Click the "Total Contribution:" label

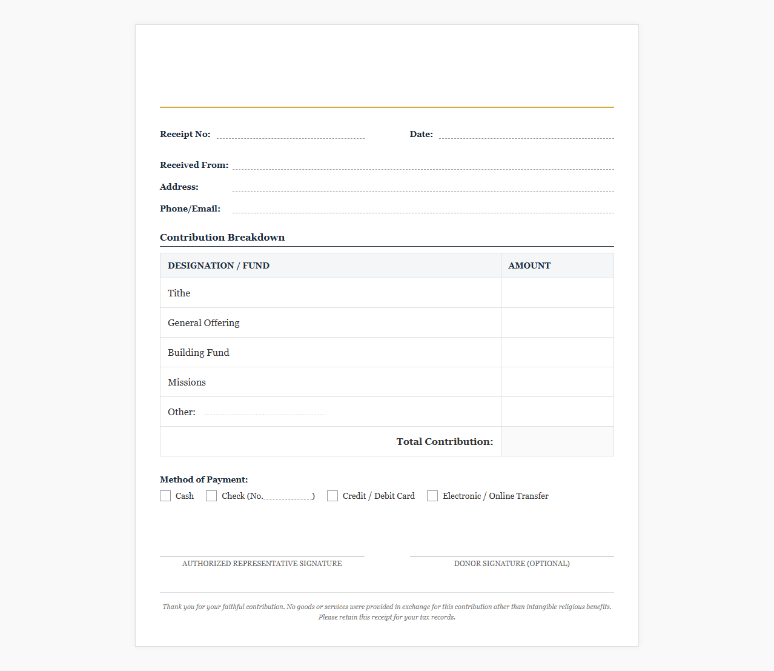[445, 441]
